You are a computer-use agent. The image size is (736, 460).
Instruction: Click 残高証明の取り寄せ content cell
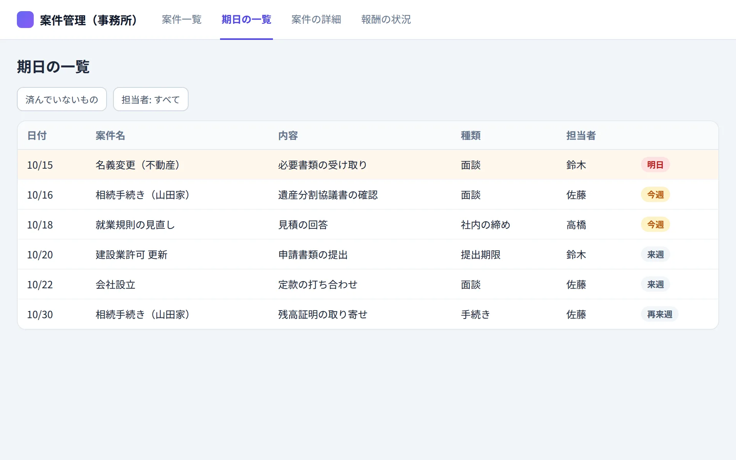click(x=323, y=315)
